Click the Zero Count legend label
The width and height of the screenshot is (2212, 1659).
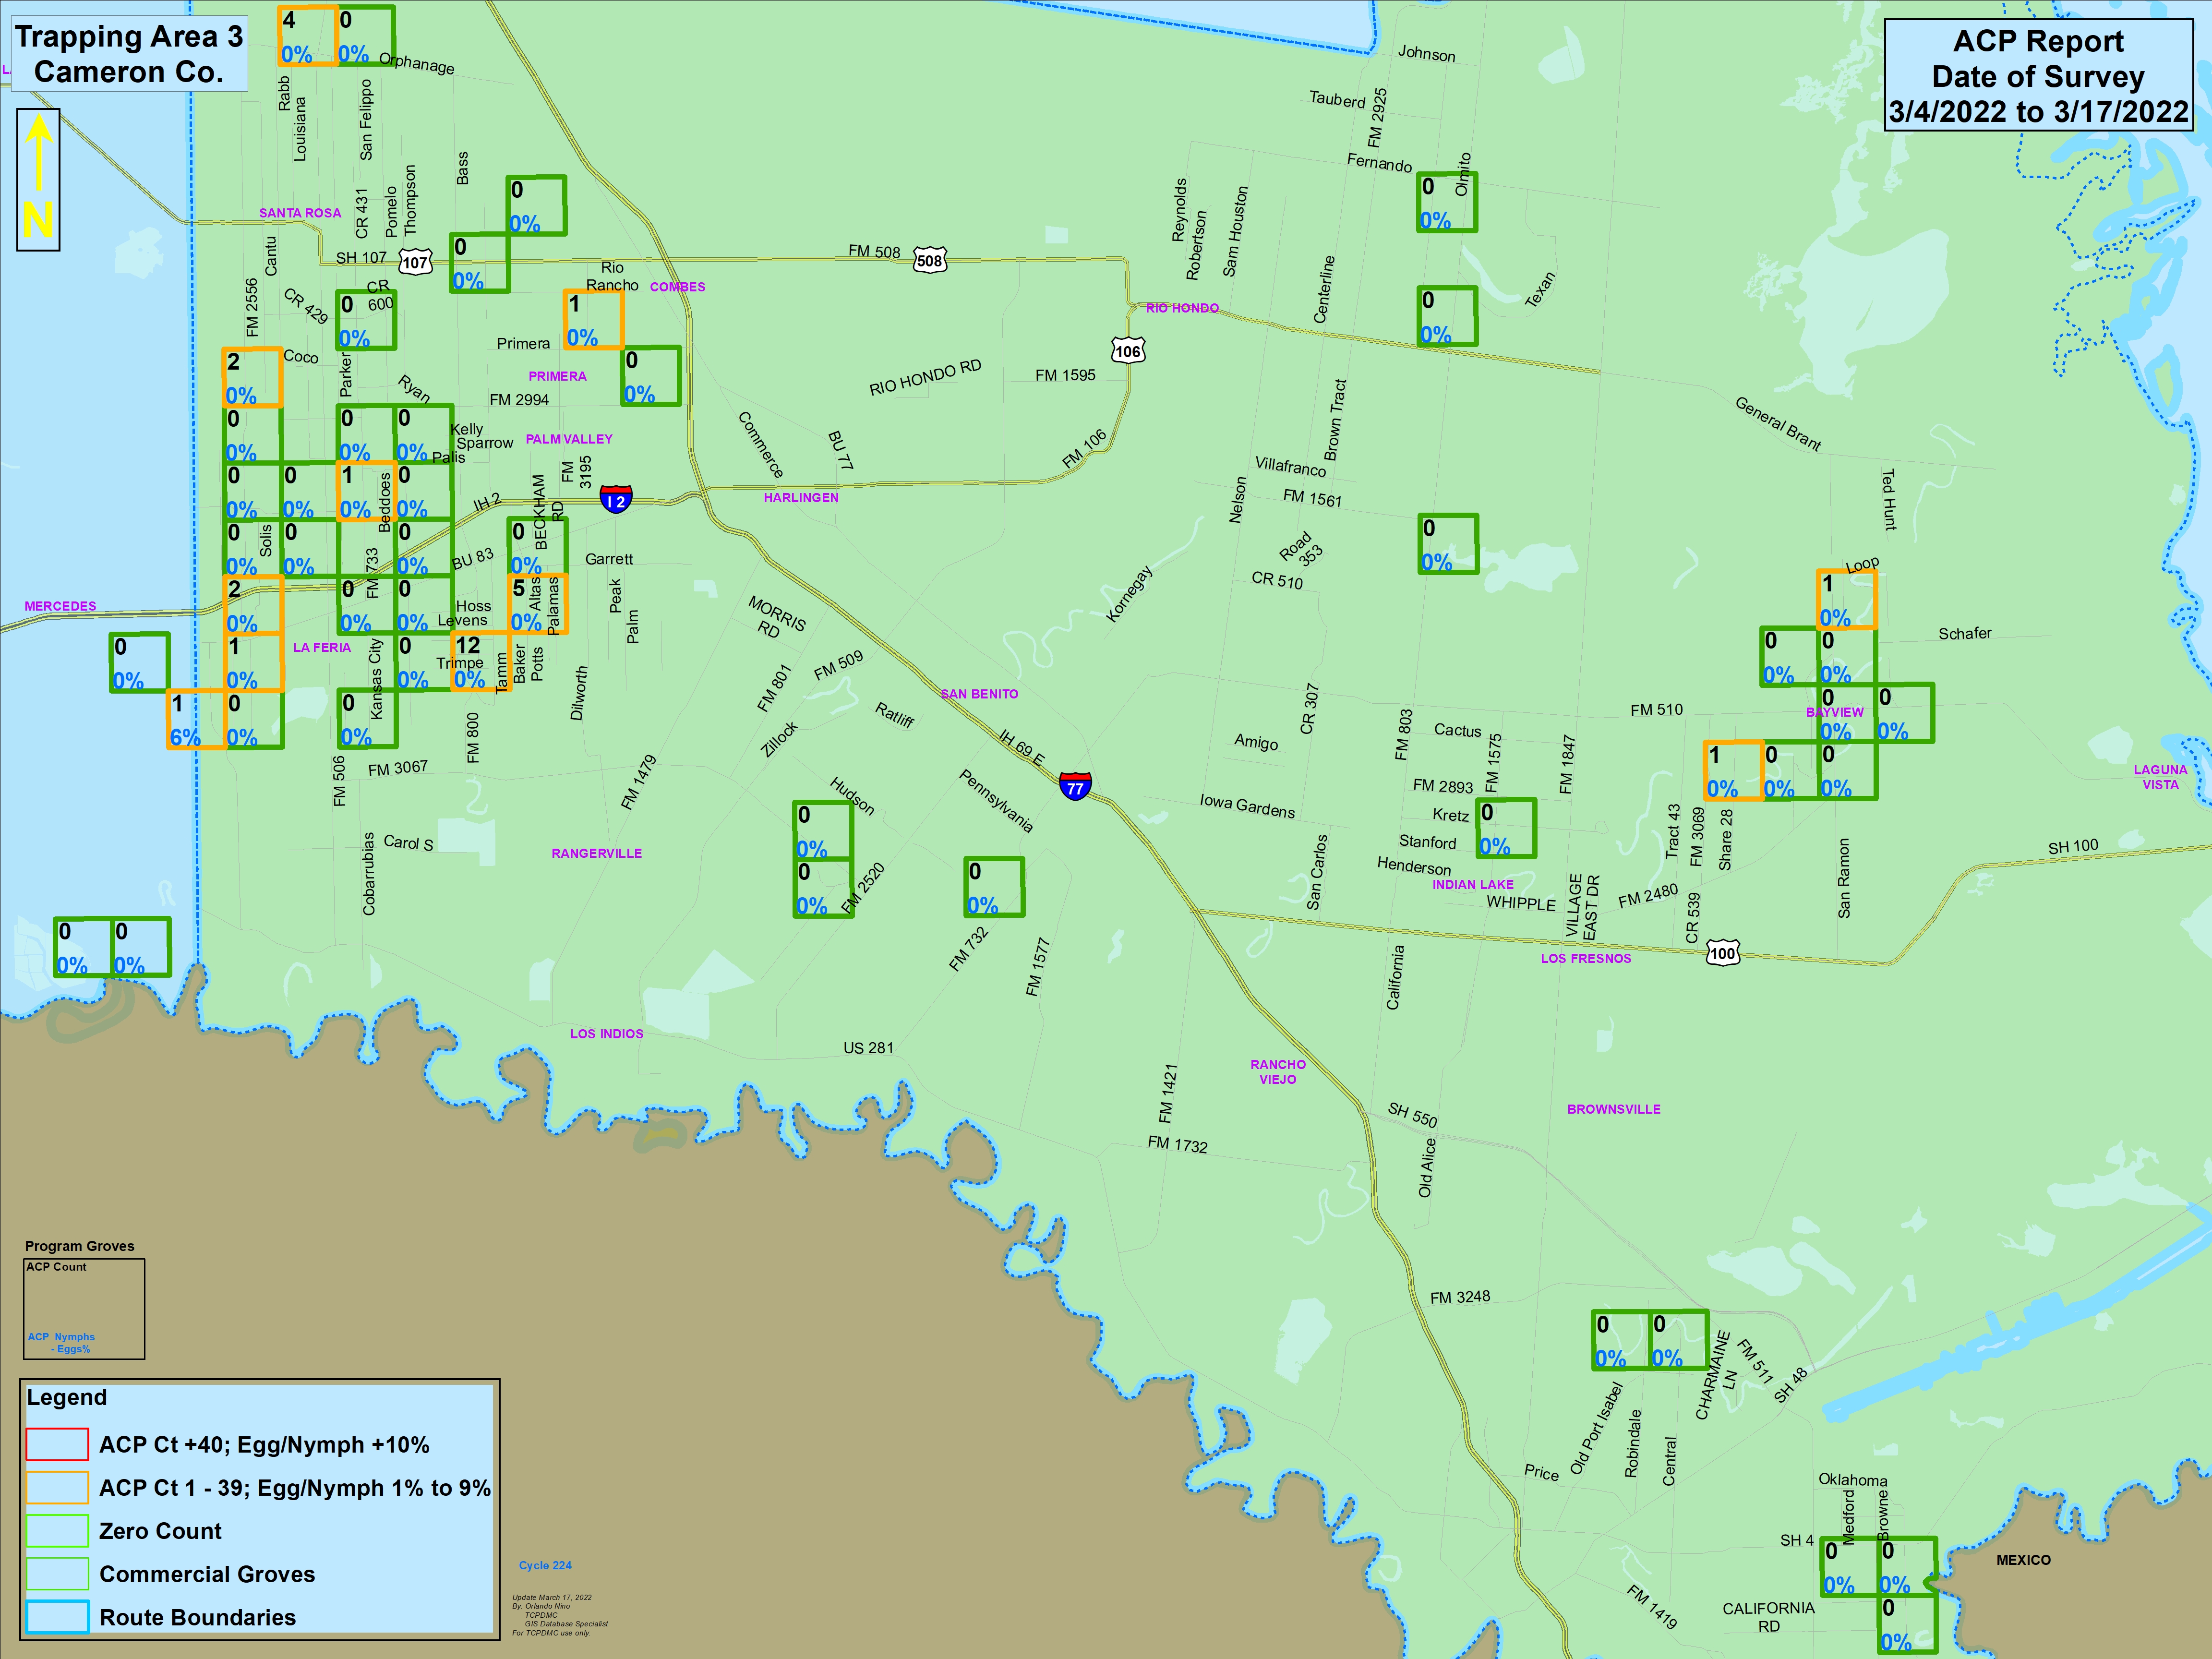[160, 1531]
